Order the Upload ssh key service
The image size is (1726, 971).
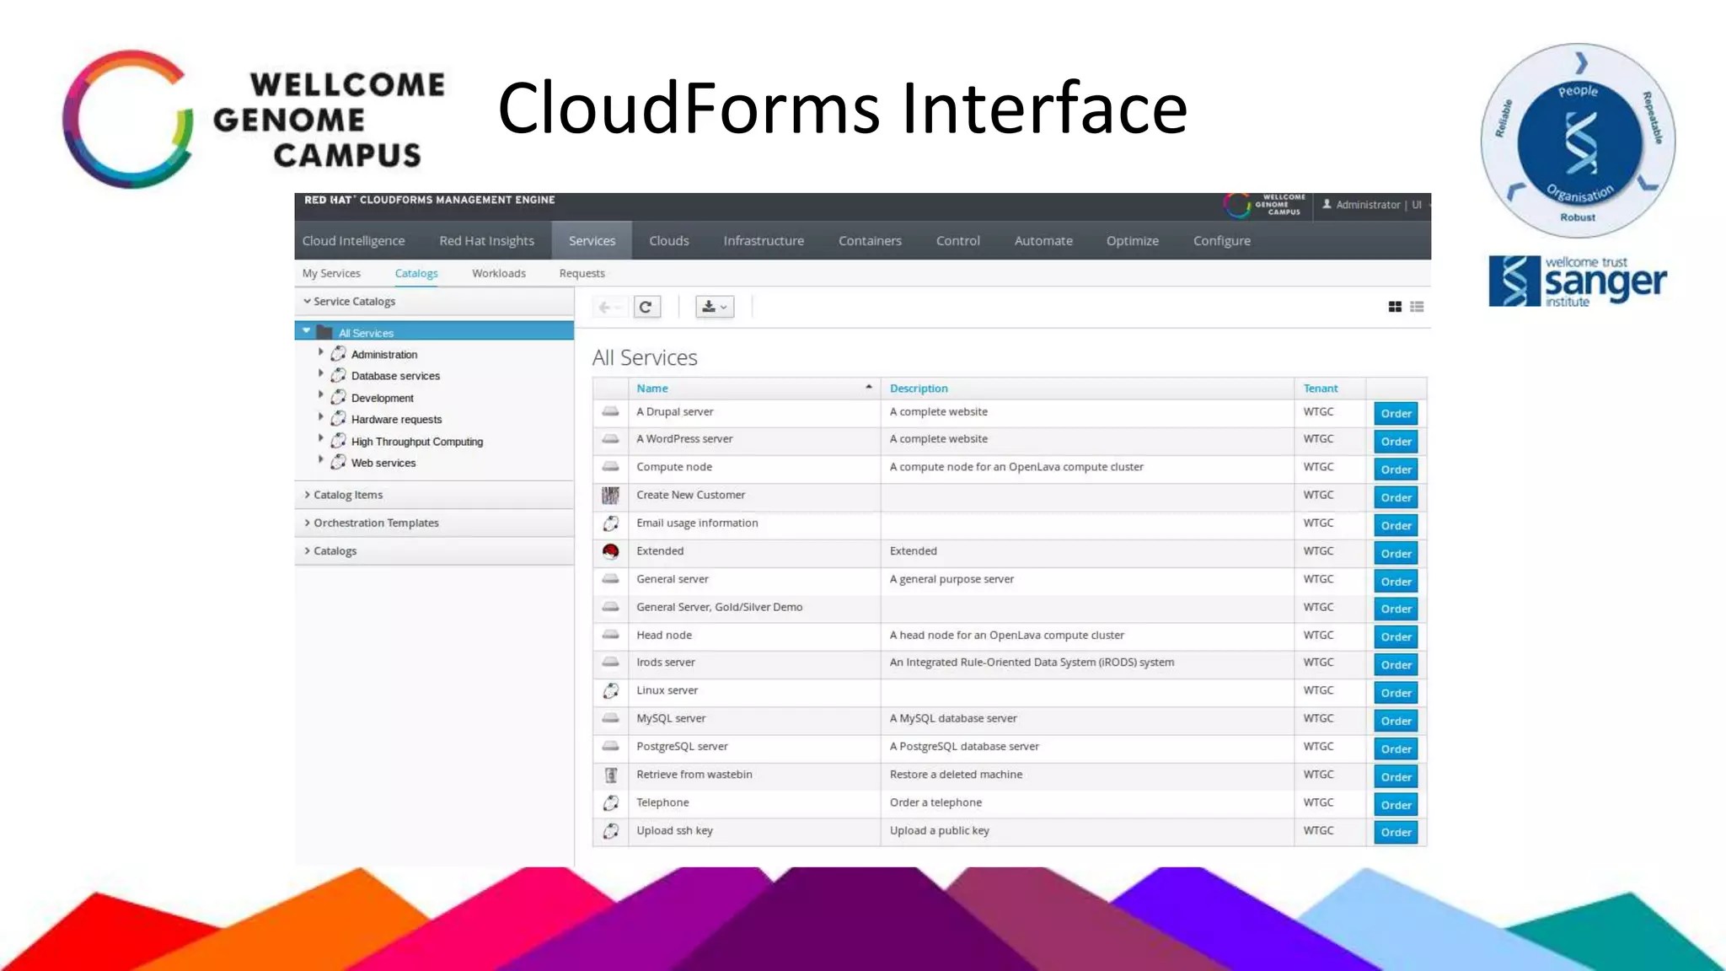pos(1396,832)
